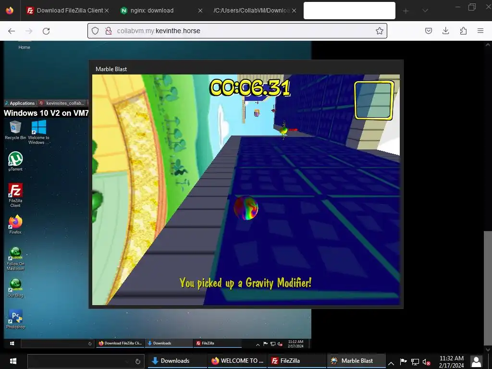Click the Firefox logo in the tab bar
This screenshot has width=492, height=369.
coord(10,11)
